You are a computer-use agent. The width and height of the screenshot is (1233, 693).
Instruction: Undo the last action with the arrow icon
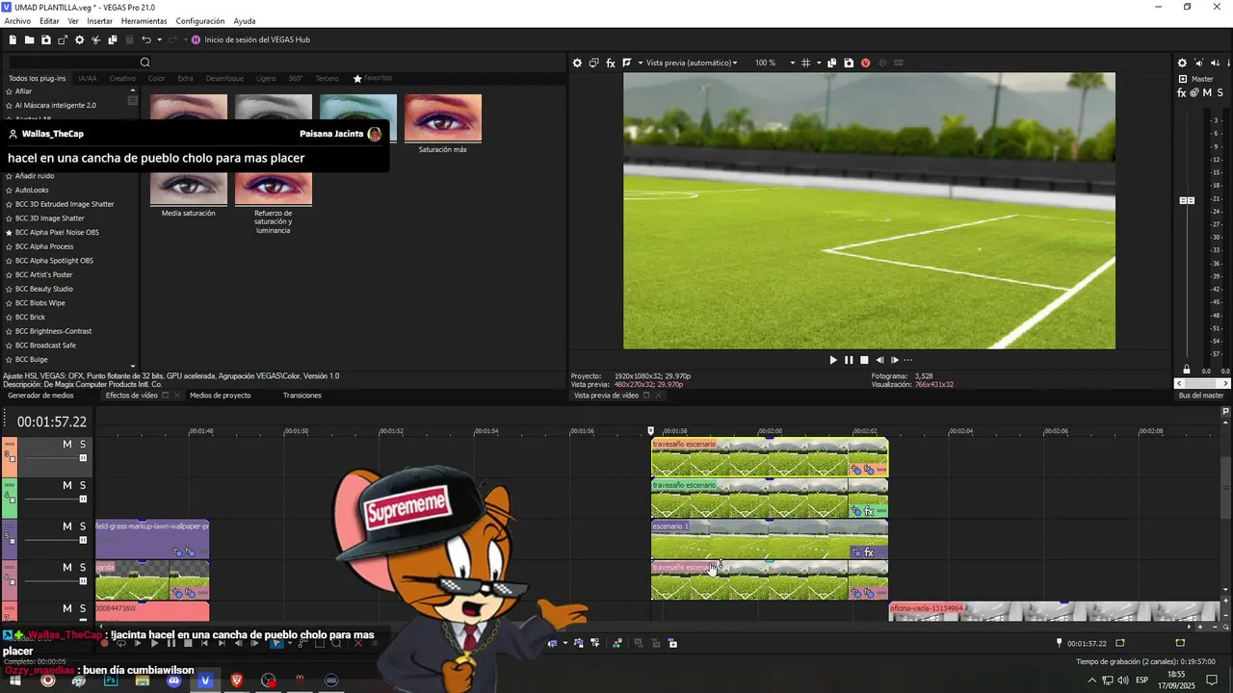click(x=145, y=39)
